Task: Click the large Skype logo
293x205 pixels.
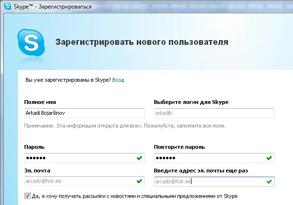Action: click(31, 43)
